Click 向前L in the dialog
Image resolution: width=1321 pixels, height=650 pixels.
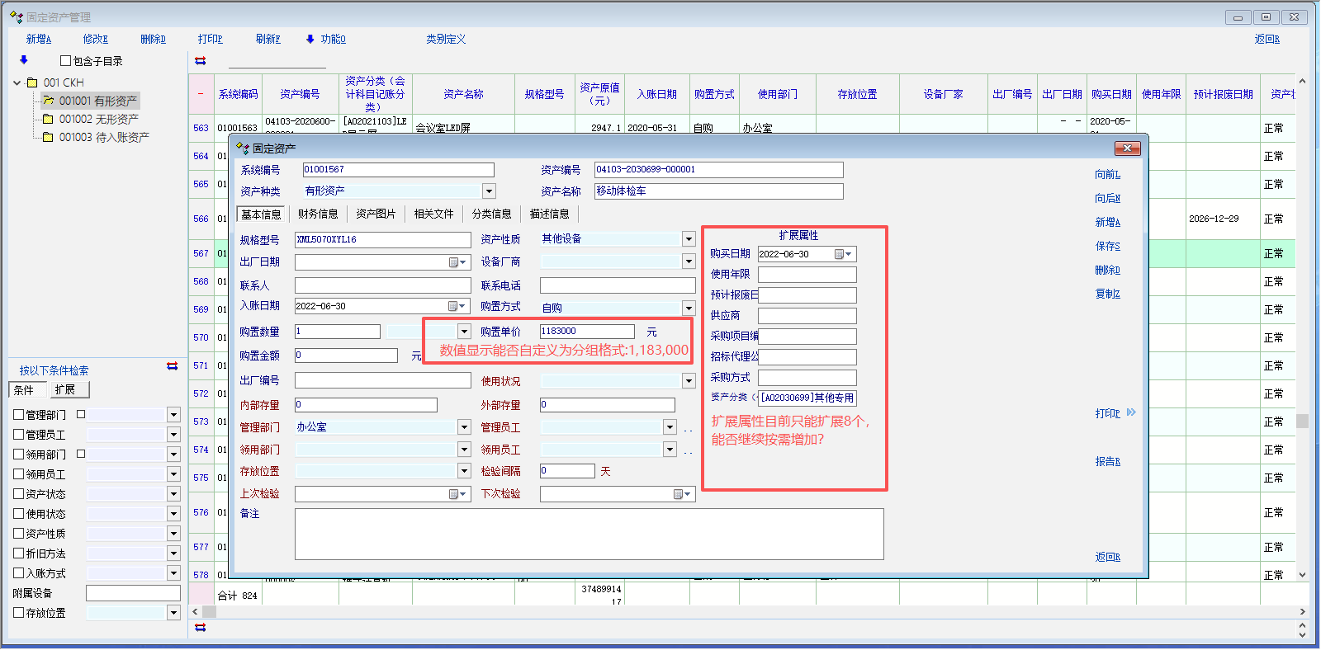1108,174
